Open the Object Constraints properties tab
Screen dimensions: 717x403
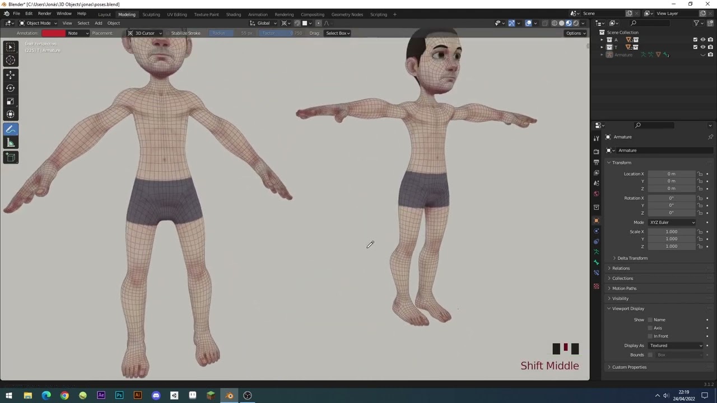(596, 242)
